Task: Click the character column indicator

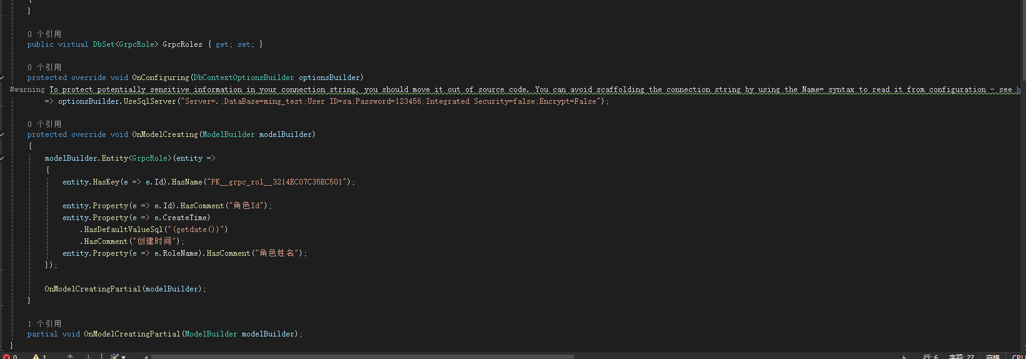Action: (961, 357)
